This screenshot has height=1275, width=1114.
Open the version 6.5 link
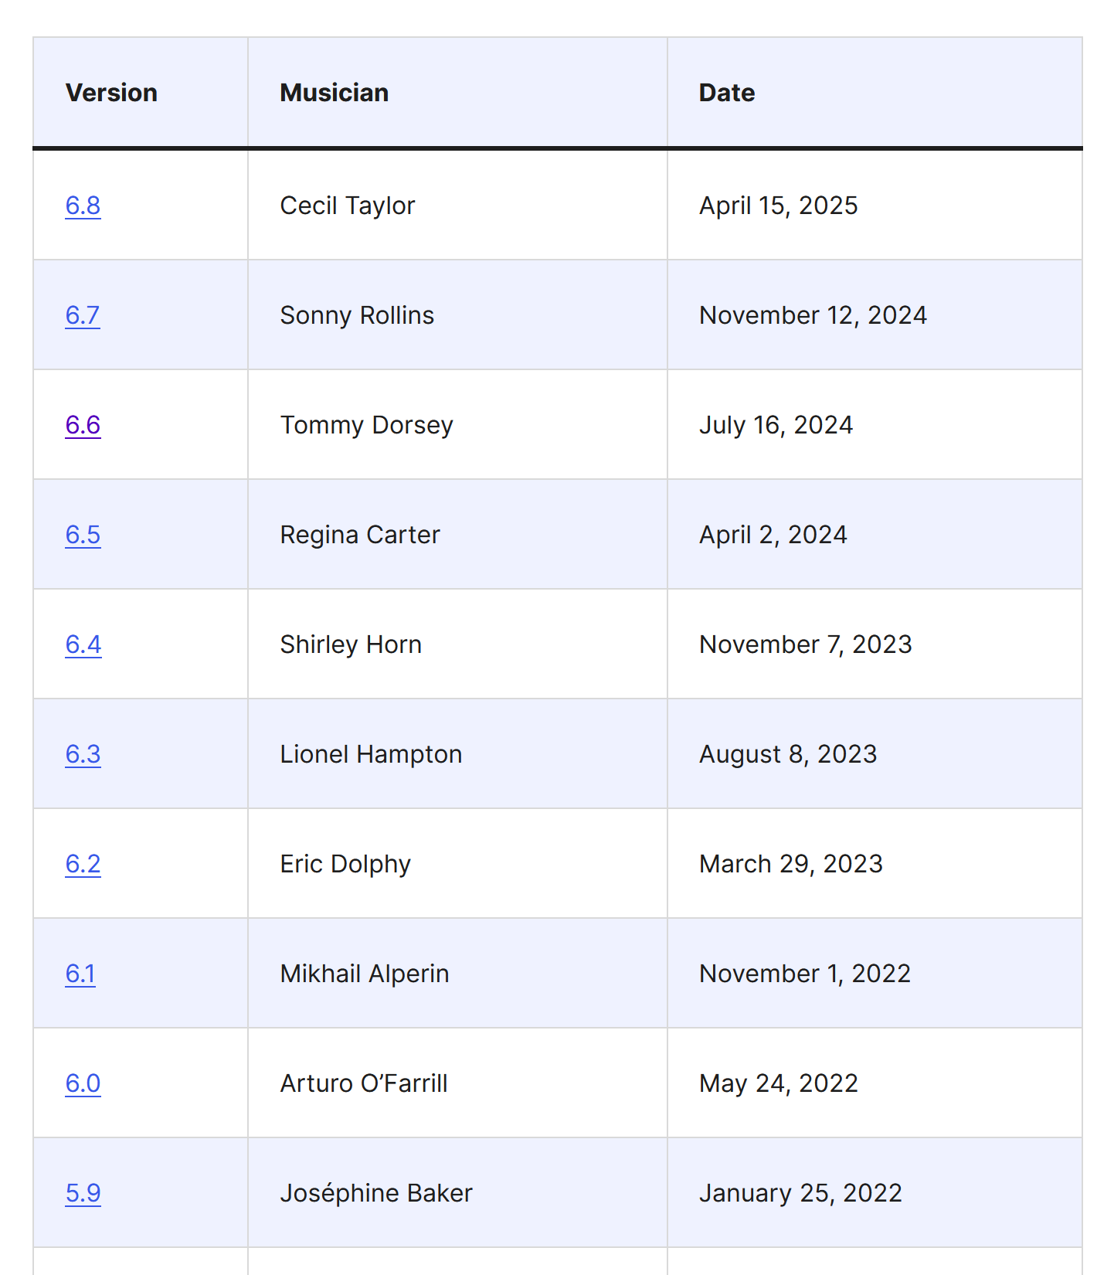pyautogui.click(x=83, y=535)
